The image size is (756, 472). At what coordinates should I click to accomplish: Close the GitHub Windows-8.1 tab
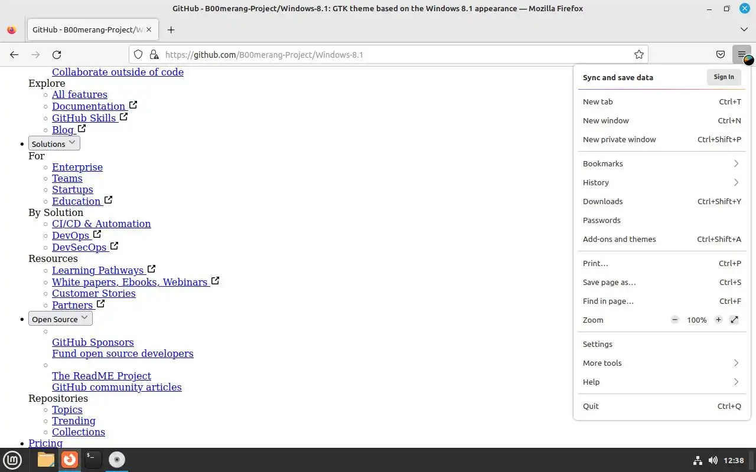149,29
